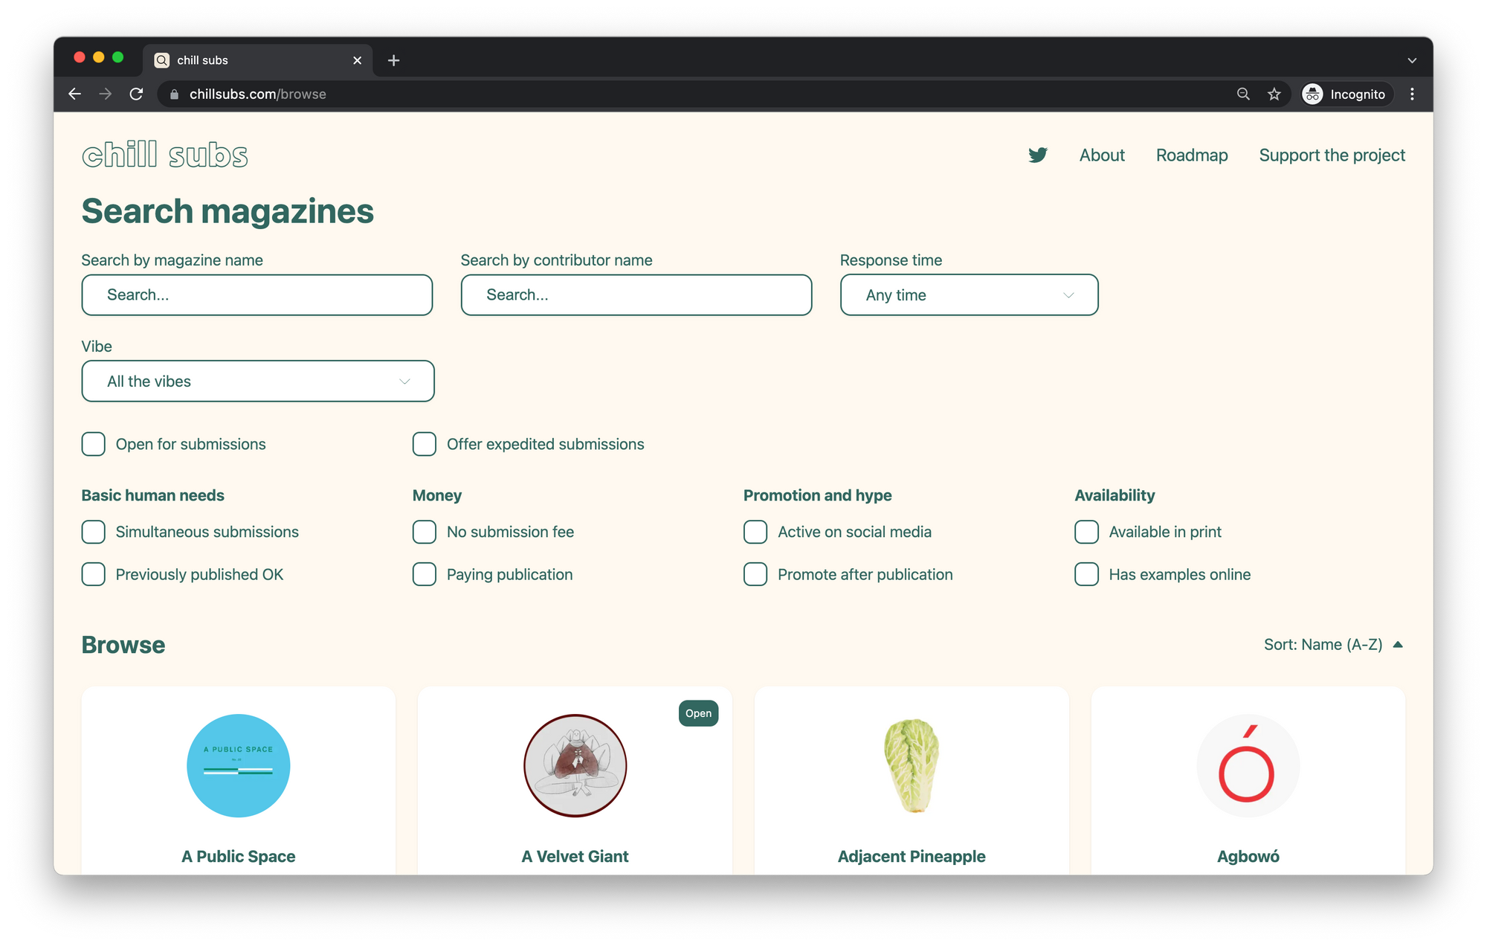Viewport: 1487px width, 946px height.
Task: Click the Adjacent Pineapple title
Action: [x=912, y=856]
